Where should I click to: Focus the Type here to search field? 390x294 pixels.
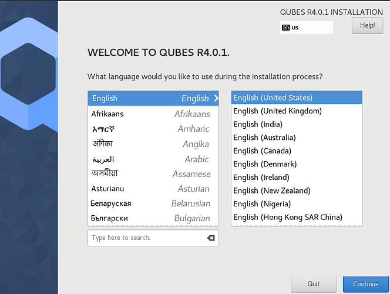pyautogui.click(x=153, y=238)
